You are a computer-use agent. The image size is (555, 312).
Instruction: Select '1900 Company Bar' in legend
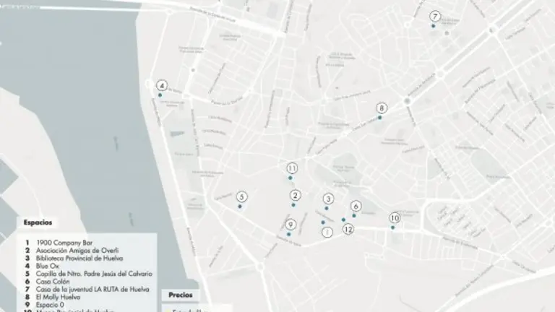click(66, 242)
